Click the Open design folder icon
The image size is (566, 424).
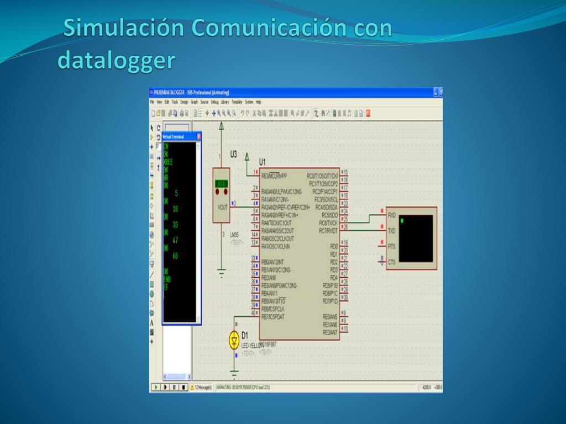tap(158, 114)
